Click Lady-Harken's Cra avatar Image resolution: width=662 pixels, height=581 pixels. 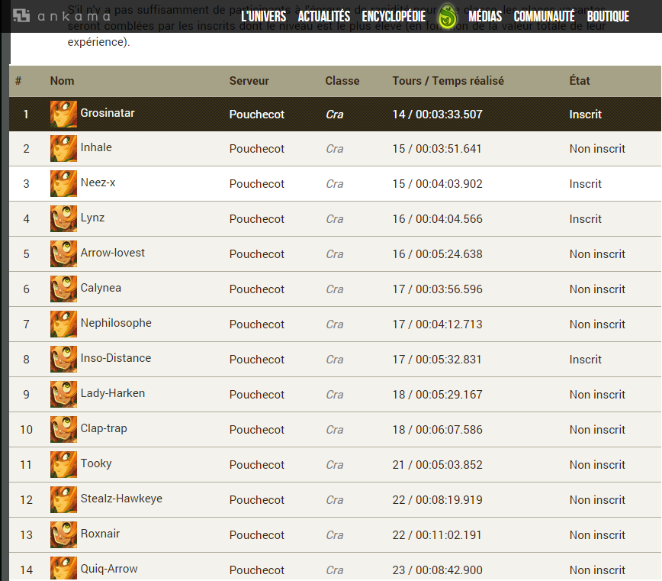pyautogui.click(x=64, y=394)
